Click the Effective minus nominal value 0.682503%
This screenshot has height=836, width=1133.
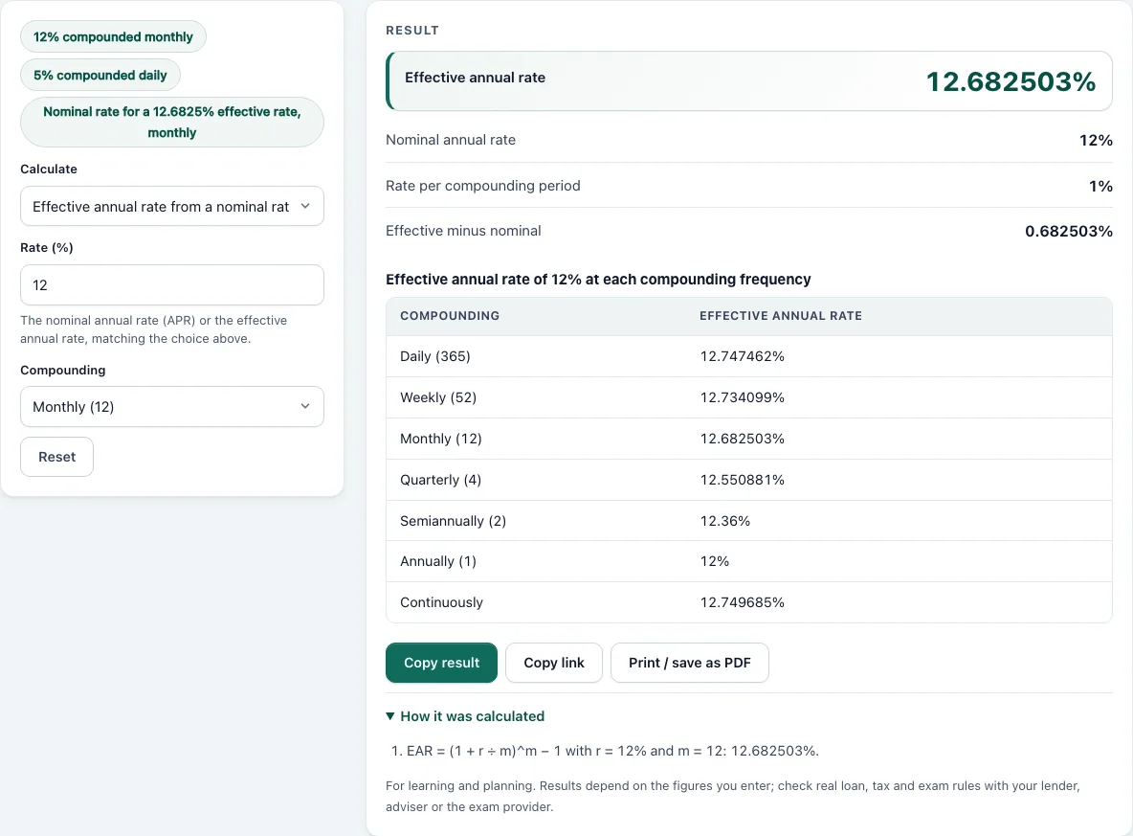1069,232
